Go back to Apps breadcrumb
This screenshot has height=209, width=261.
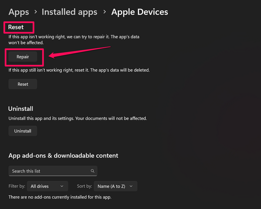point(19,12)
